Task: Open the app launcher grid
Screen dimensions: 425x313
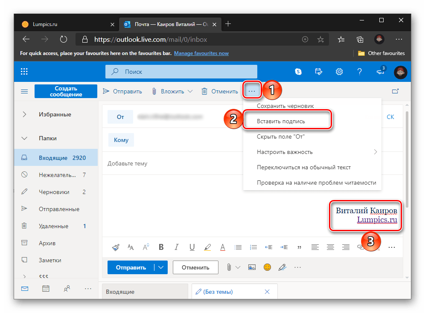Action: 24,72
